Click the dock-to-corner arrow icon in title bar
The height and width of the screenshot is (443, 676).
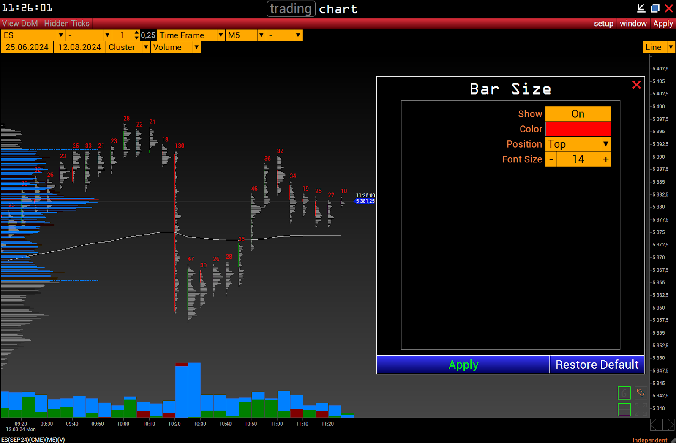(x=641, y=8)
